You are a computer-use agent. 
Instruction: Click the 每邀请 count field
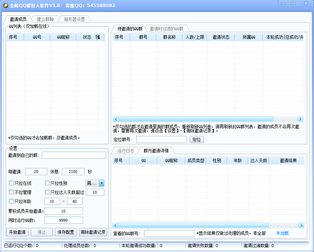pos(36,172)
